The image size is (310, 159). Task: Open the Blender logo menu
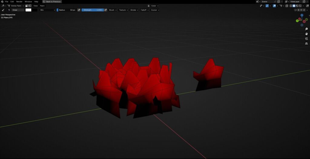(2, 2)
